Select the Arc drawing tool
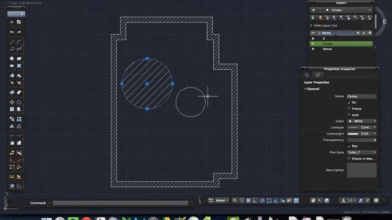The image size is (392, 220). click(x=19, y=42)
